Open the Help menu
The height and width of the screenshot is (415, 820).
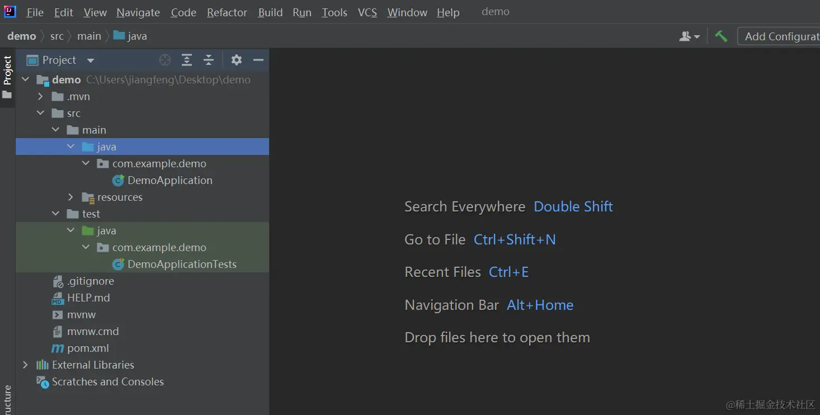click(x=448, y=12)
